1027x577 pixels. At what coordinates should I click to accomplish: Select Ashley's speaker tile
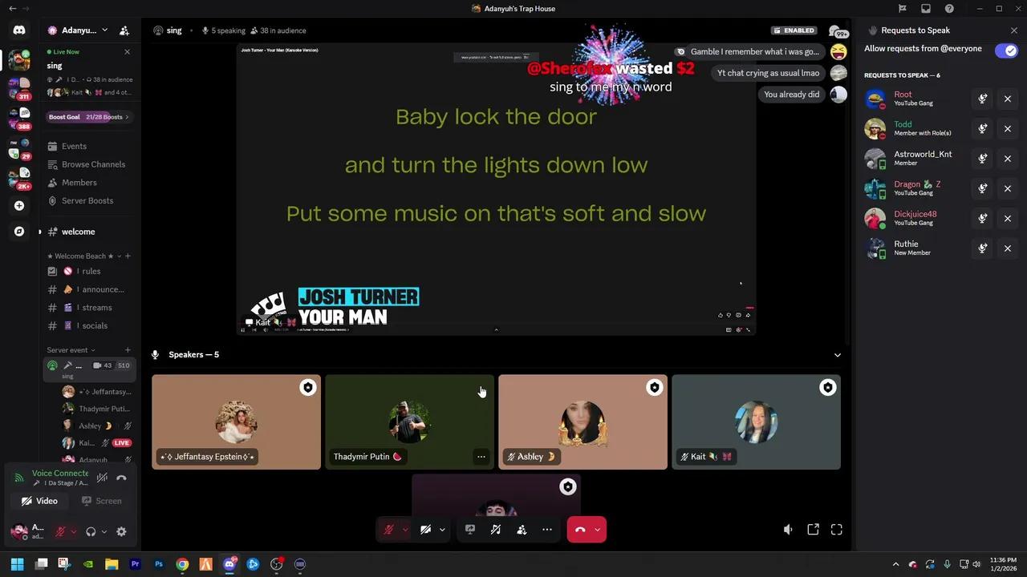tap(583, 422)
